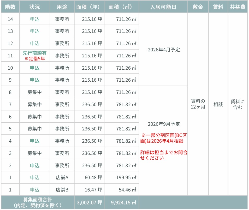Click the 敷金 column header
The width and height of the screenshot is (249, 210).
tap(198, 7)
